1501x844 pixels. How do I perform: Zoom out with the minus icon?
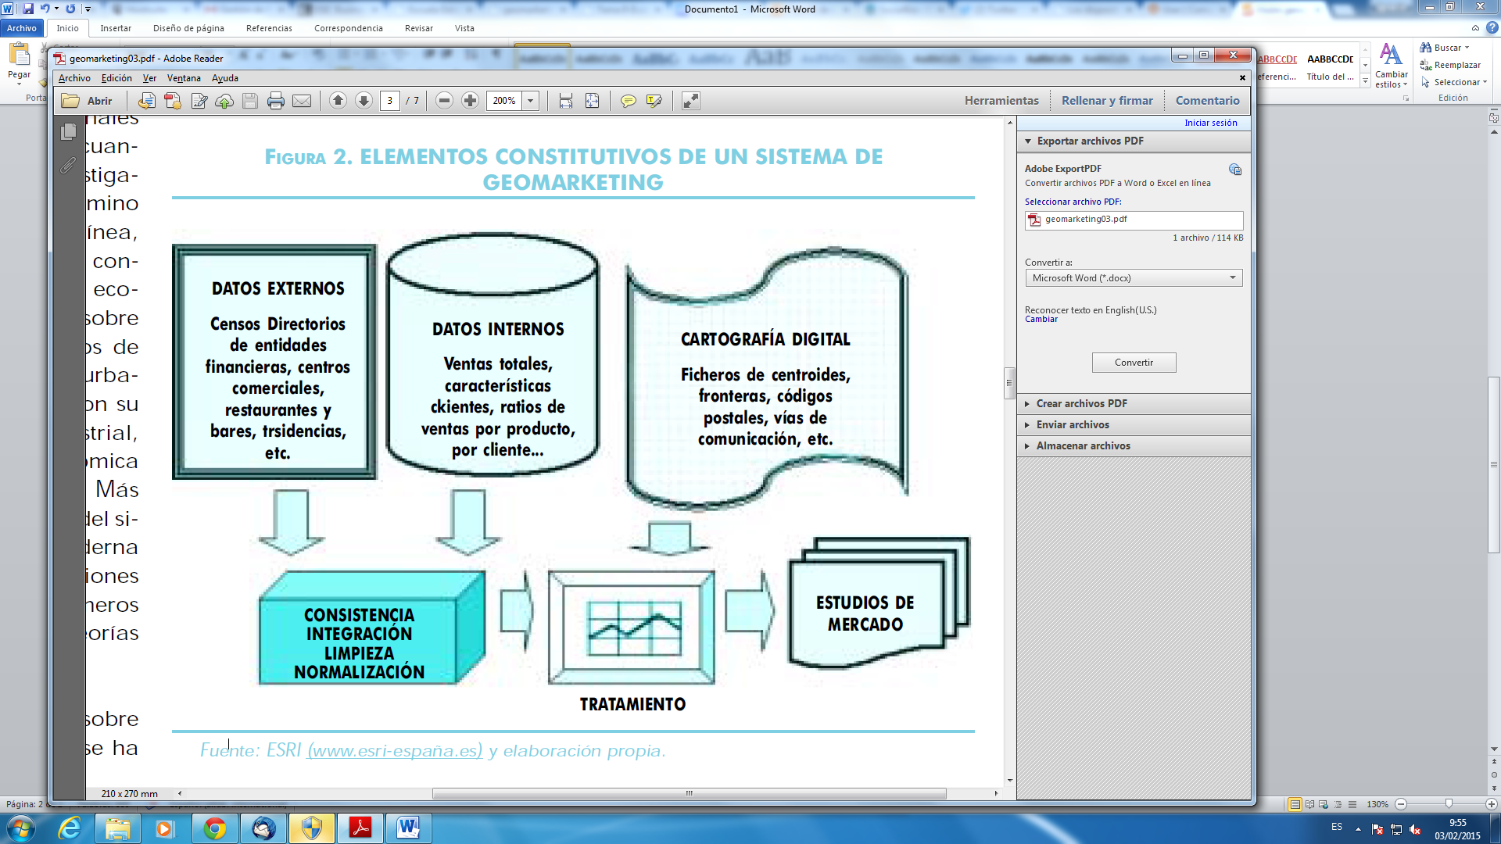(x=444, y=101)
